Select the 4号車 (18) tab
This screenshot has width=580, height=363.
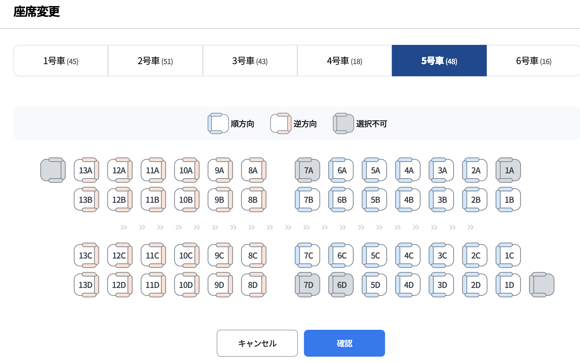click(x=345, y=61)
